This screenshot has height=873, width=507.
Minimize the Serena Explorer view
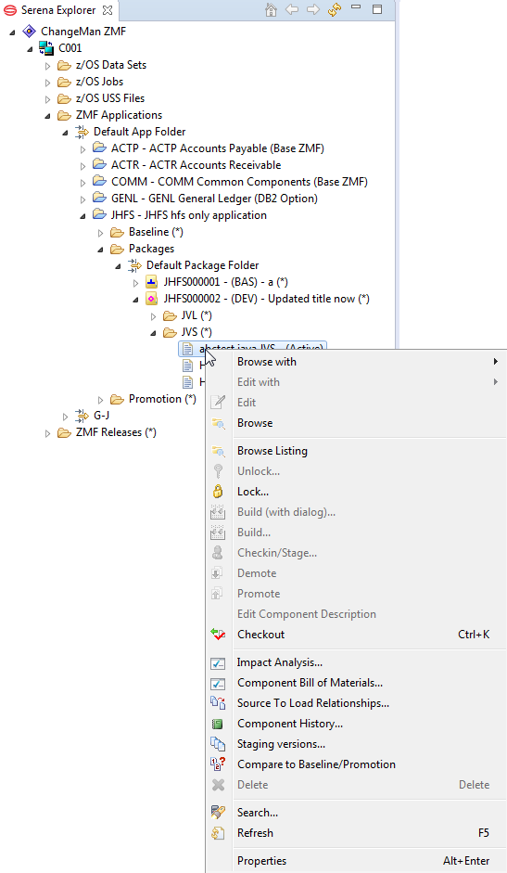pyautogui.click(x=356, y=7)
